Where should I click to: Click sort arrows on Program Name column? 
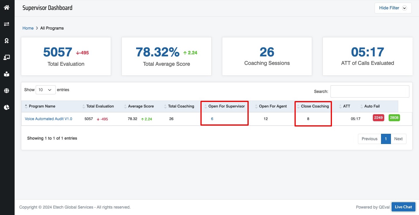[x=26, y=106]
